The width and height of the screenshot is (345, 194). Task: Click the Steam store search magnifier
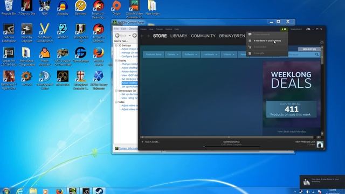click(317, 54)
